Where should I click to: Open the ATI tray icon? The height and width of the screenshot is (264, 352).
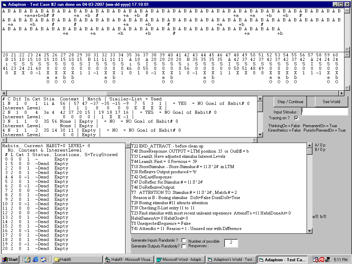pos(321,260)
